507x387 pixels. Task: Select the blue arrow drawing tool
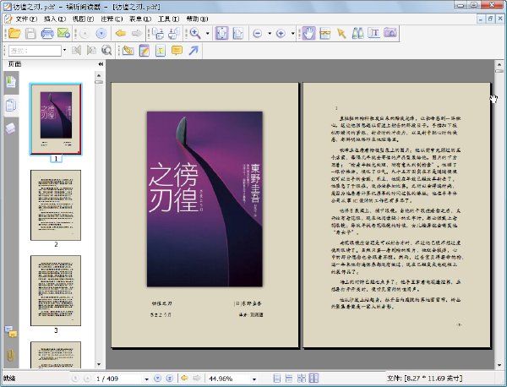(x=194, y=51)
